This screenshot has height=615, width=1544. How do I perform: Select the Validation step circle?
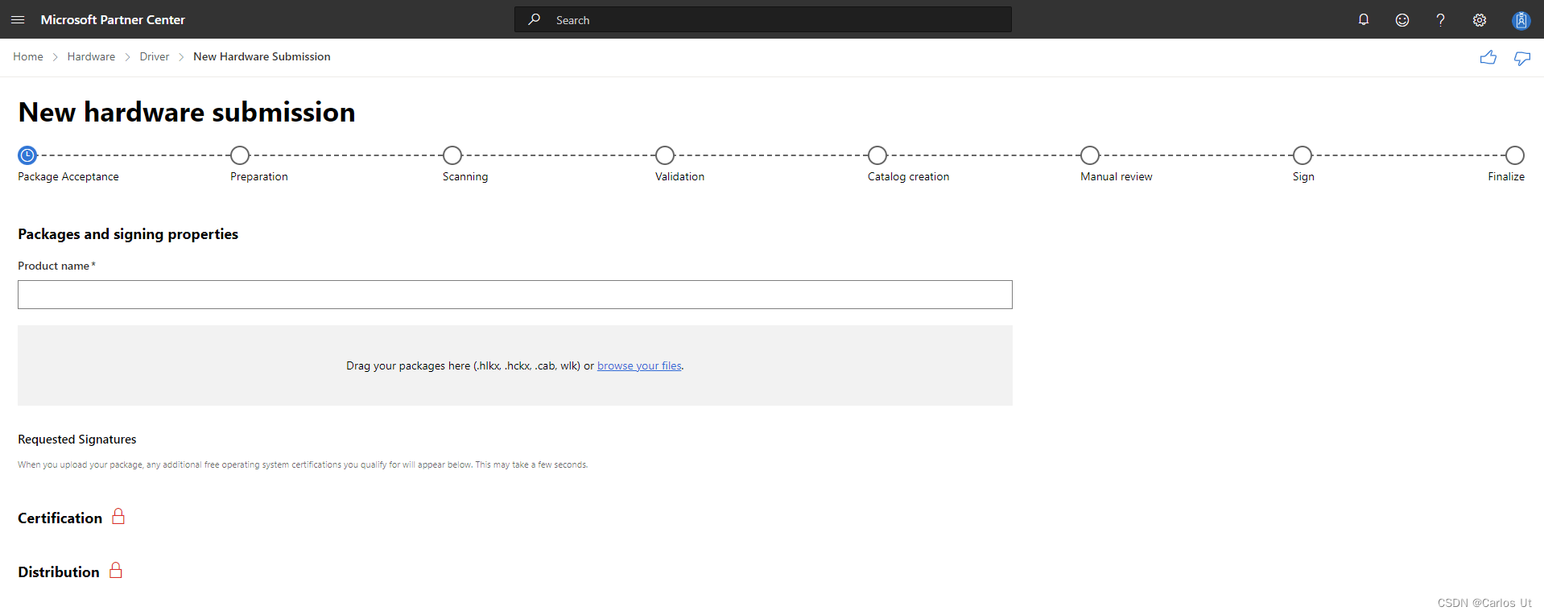click(x=665, y=155)
